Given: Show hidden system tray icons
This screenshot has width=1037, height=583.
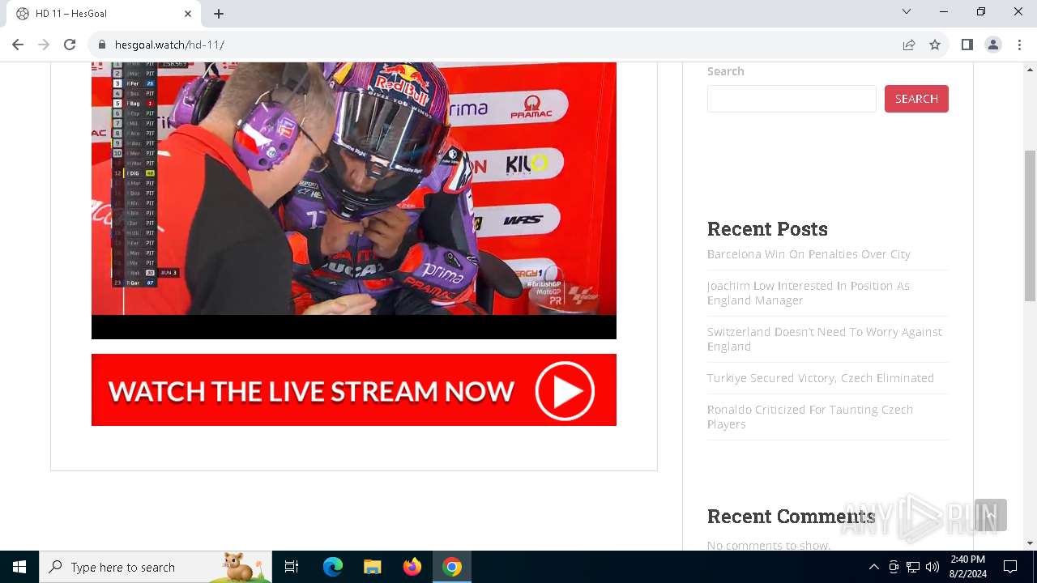Looking at the screenshot, I should point(873,567).
